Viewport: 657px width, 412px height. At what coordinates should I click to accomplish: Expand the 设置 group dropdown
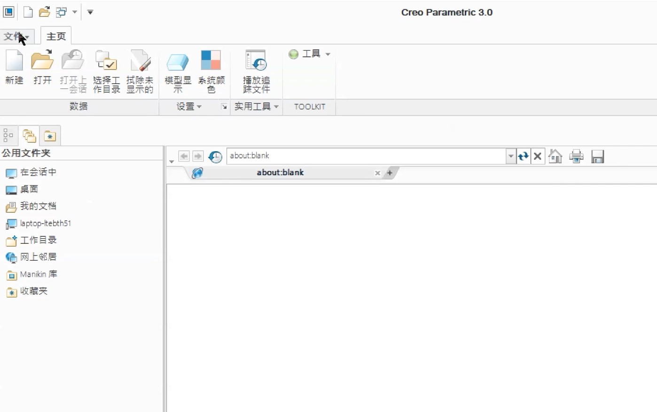click(189, 107)
